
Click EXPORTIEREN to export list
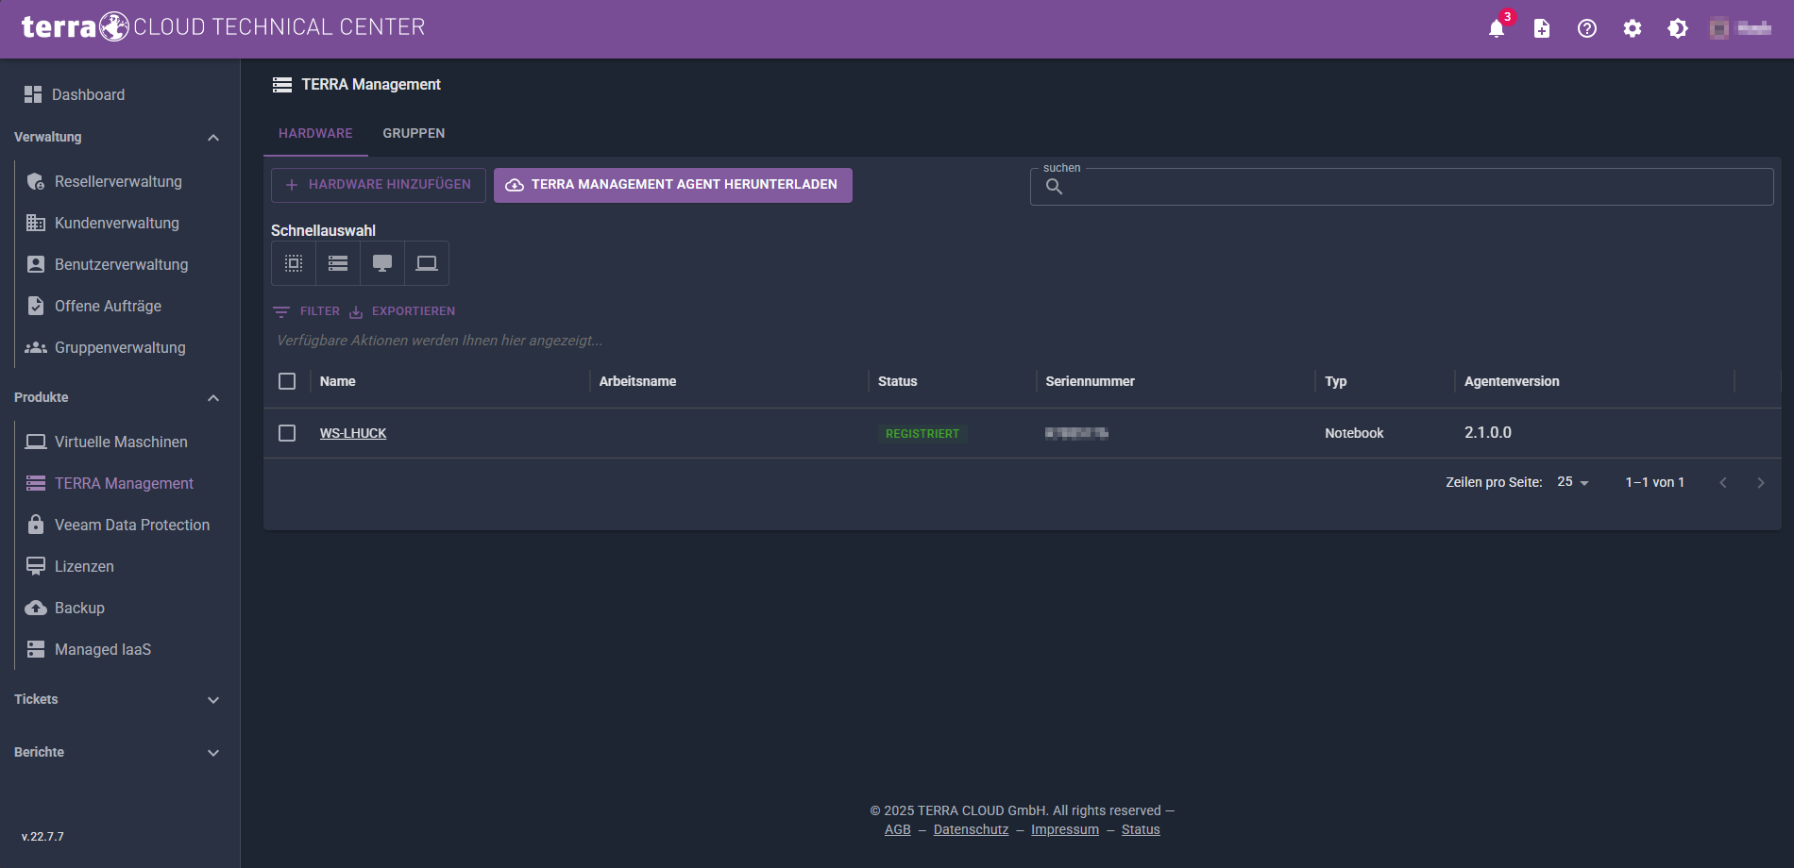[x=402, y=311]
